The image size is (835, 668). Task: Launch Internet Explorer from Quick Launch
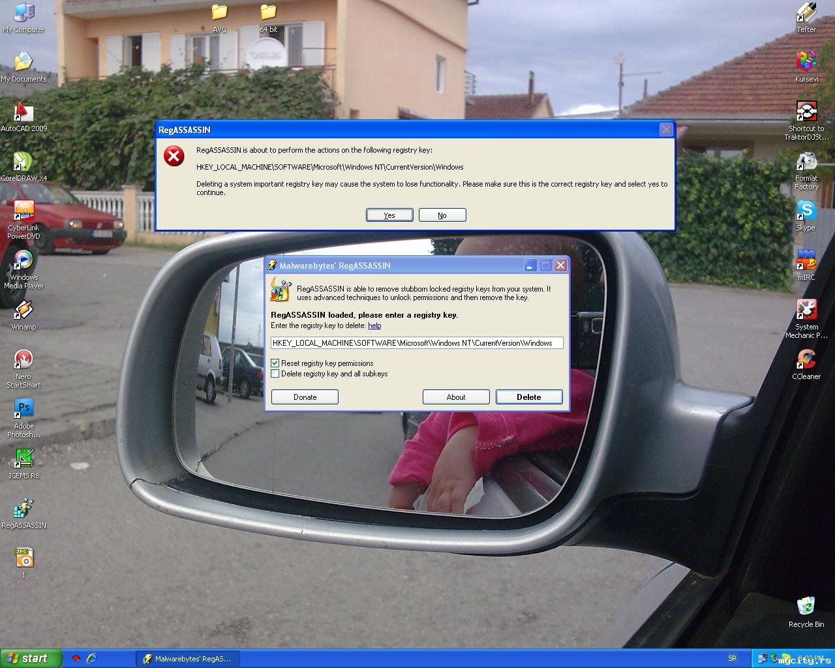92,659
